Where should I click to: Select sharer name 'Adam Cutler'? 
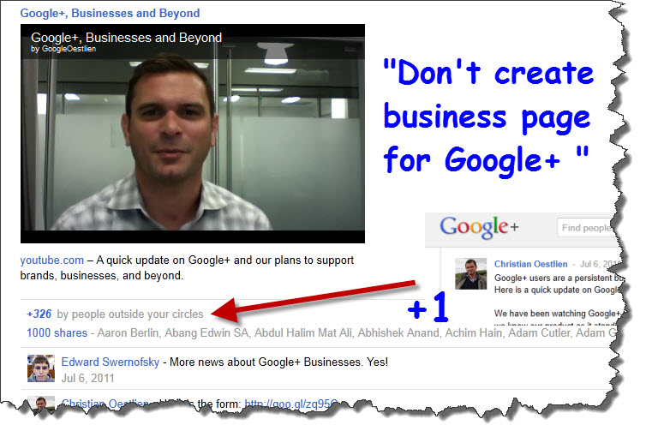tap(538, 332)
